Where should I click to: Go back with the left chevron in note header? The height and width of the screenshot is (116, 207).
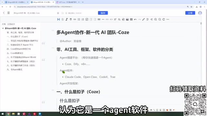point(4,13)
